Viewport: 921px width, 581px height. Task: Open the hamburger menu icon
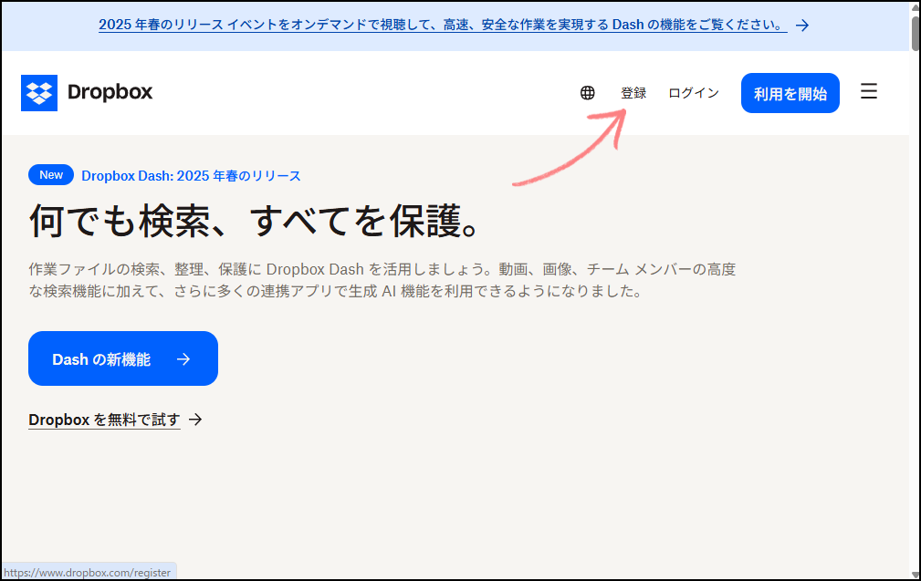(x=869, y=91)
